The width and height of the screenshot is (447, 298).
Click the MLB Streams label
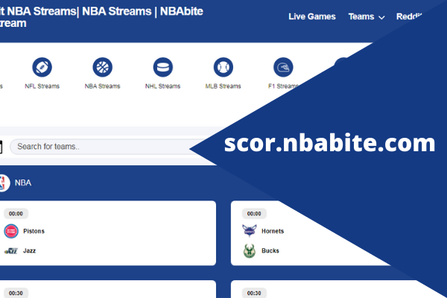pyautogui.click(x=223, y=86)
